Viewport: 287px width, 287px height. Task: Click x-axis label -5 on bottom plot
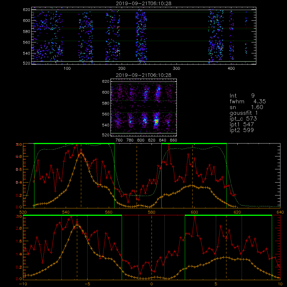(x=87, y=284)
